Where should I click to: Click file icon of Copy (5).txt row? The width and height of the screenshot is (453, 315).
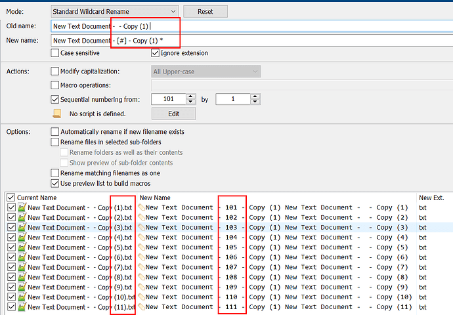pos(22,247)
